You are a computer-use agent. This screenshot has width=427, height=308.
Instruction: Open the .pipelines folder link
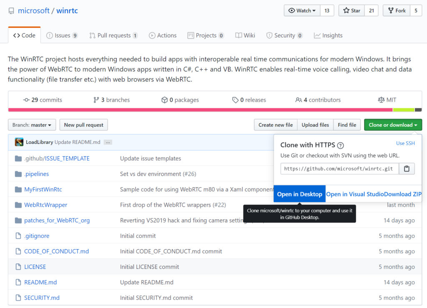click(x=37, y=174)
